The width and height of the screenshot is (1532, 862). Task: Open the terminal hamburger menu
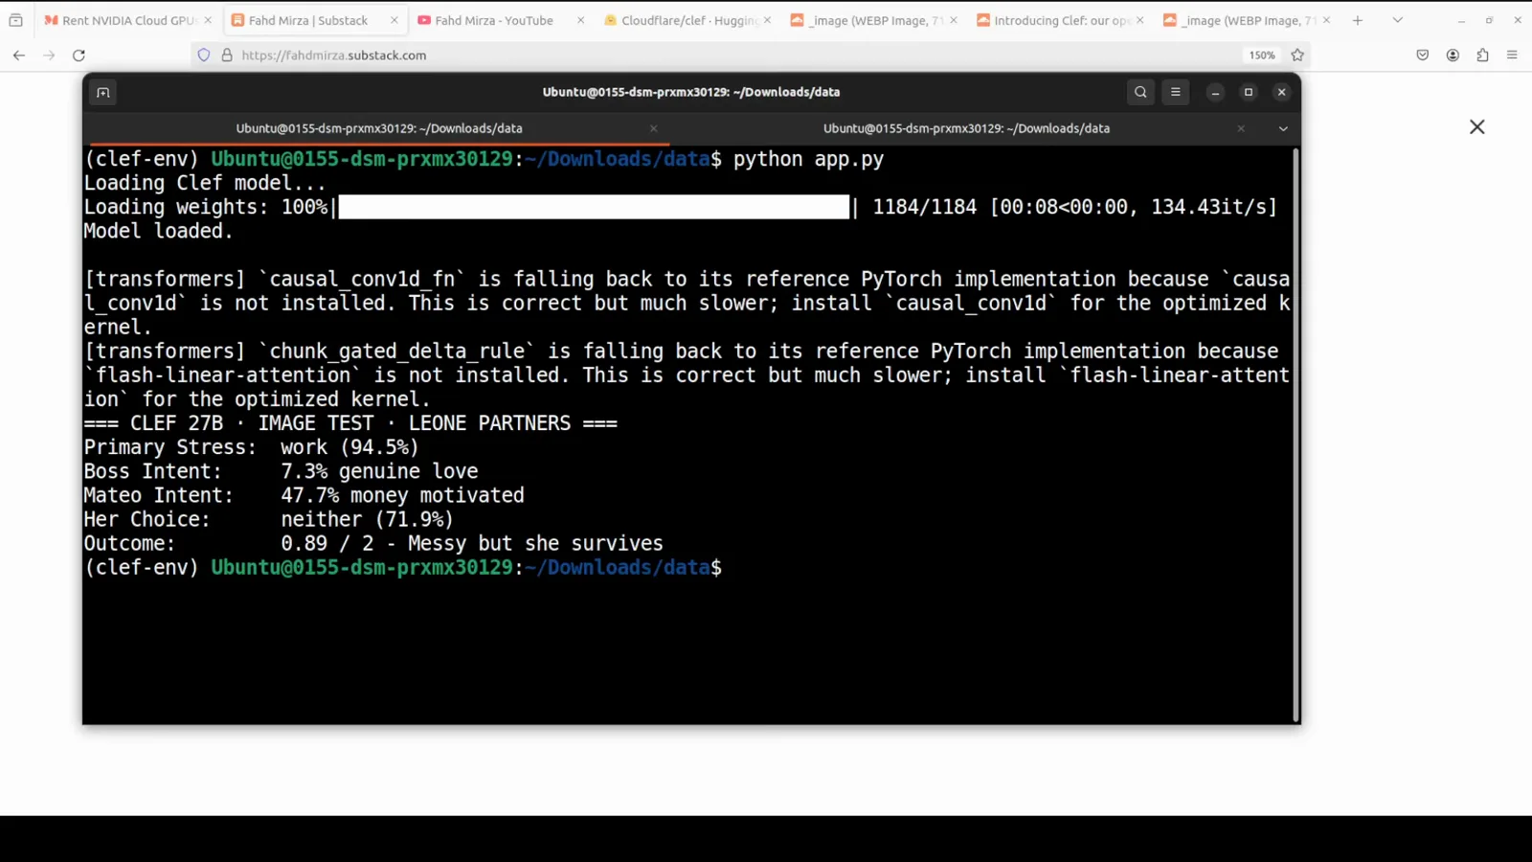click(x=1176, y=93)
